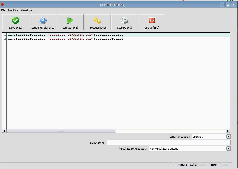The image size is (238, 169).
Task: Expand the Visualizzazione output dropdown arrow
Action: [x=228, y=149]
